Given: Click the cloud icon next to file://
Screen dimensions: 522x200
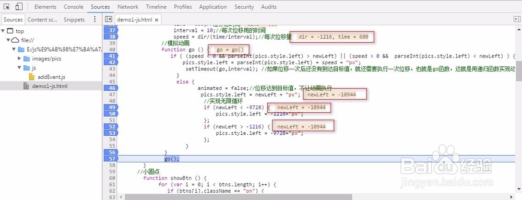Looking at the screenshot, I should [x=15, y=40].
